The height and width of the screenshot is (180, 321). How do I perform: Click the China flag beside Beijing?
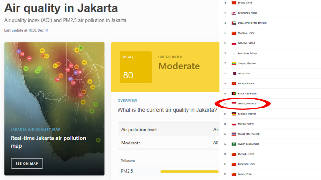[x=234, y=3]
